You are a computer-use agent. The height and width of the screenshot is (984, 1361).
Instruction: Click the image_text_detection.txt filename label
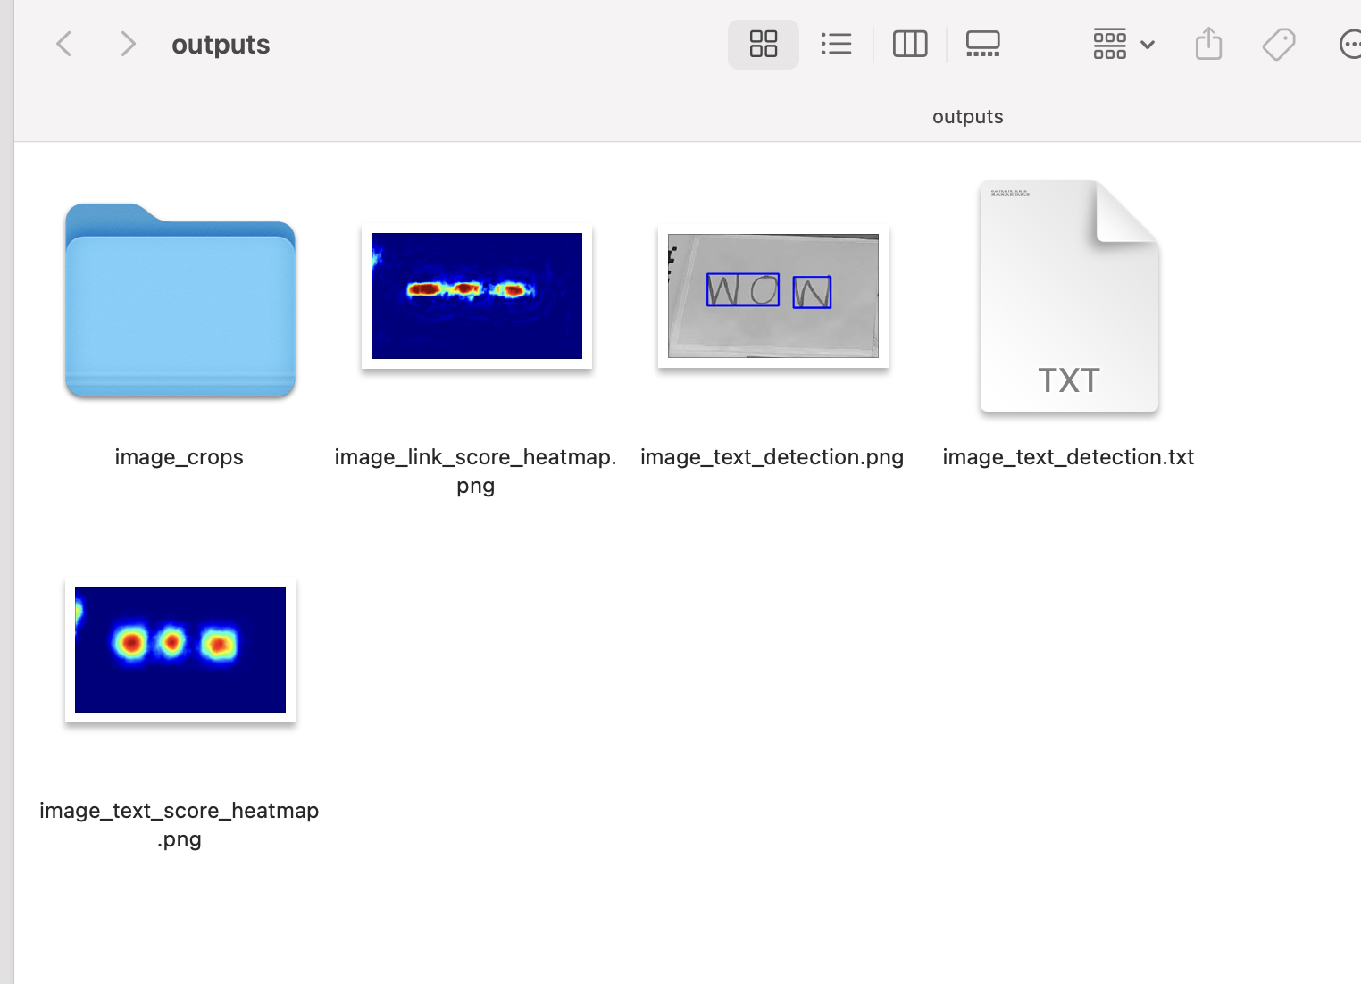pyautogui.click(x=1068, y=457)
